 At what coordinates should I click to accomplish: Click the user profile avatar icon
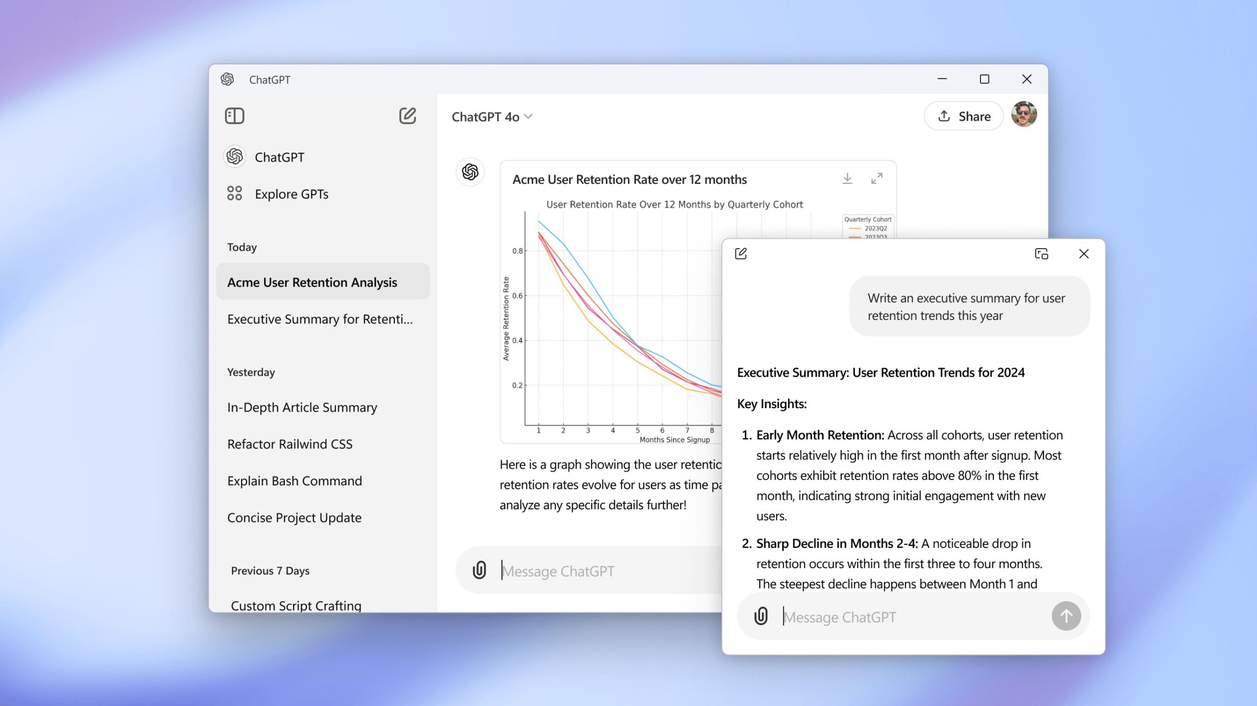1024,116
